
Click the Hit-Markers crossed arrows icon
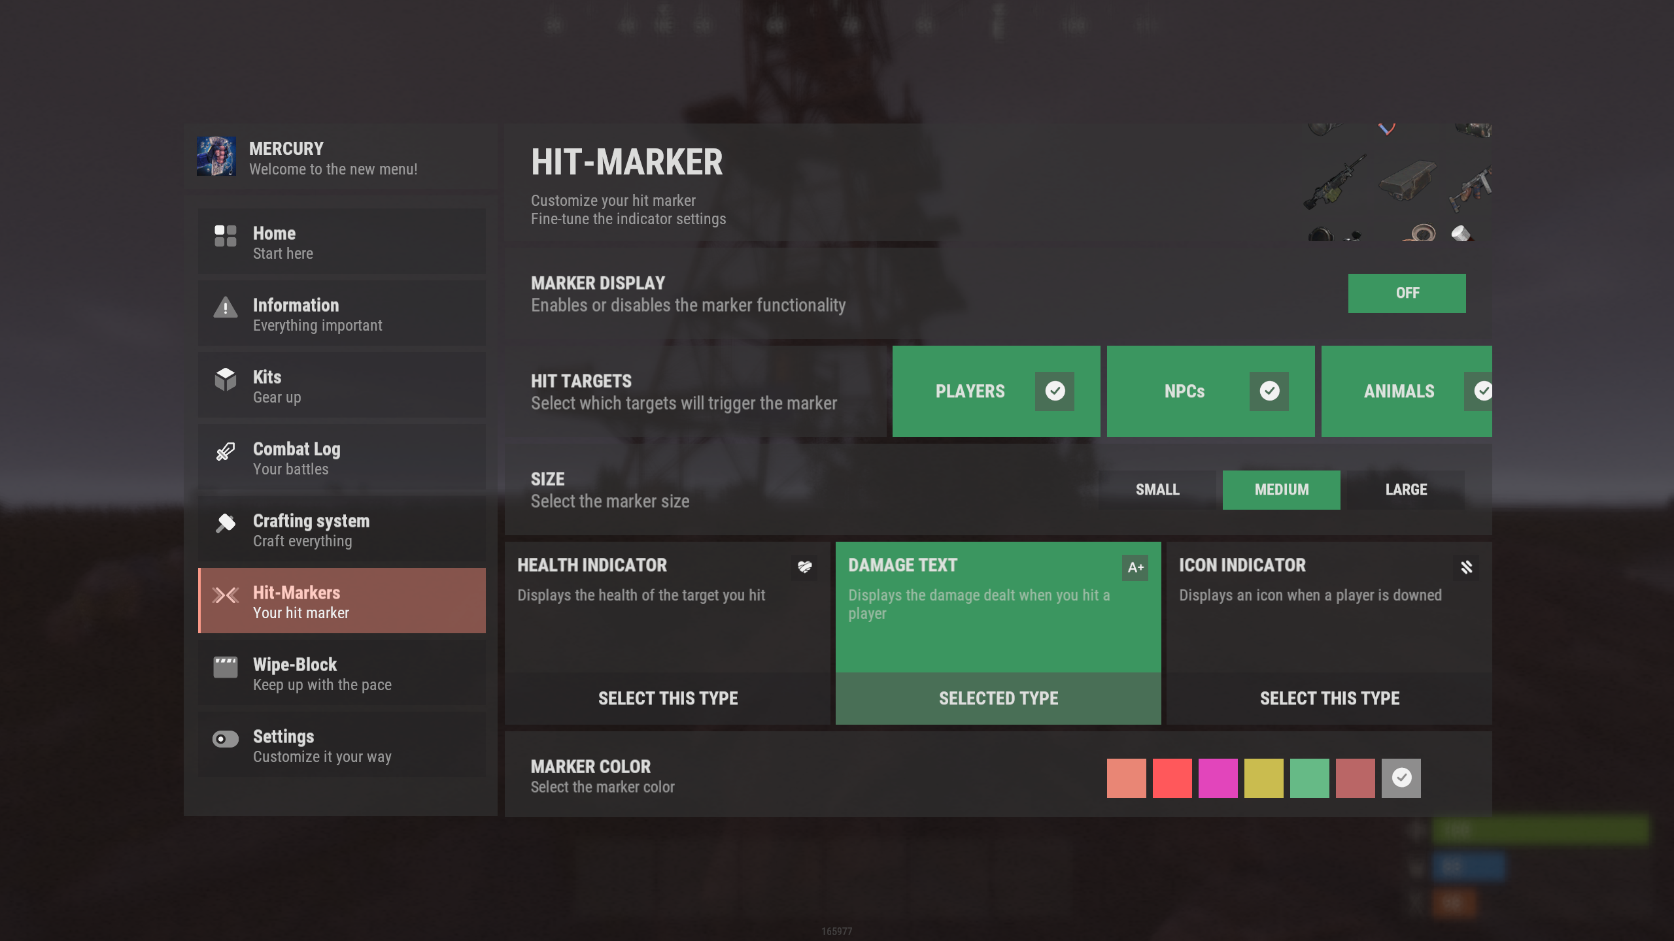[x=225, y=595]
